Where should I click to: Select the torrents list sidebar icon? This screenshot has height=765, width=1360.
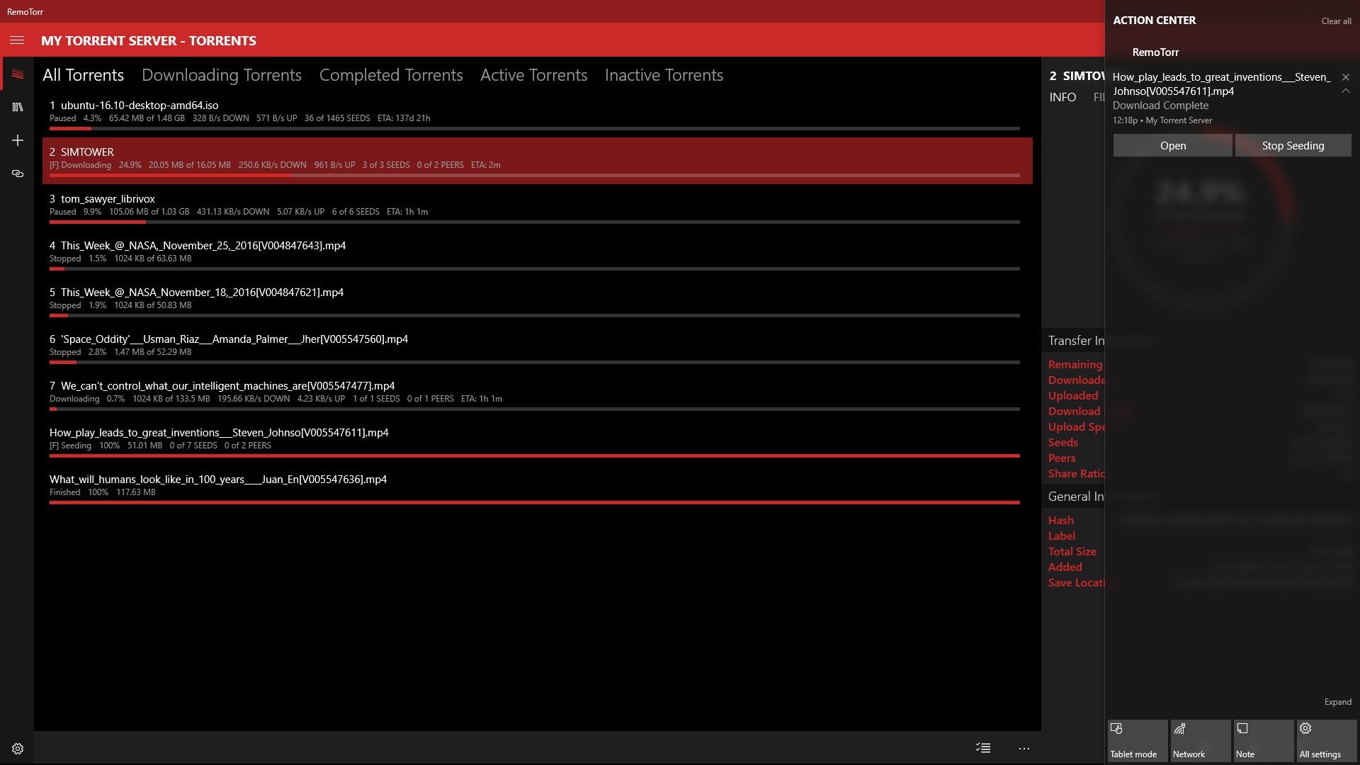click(x=18, y=74)
